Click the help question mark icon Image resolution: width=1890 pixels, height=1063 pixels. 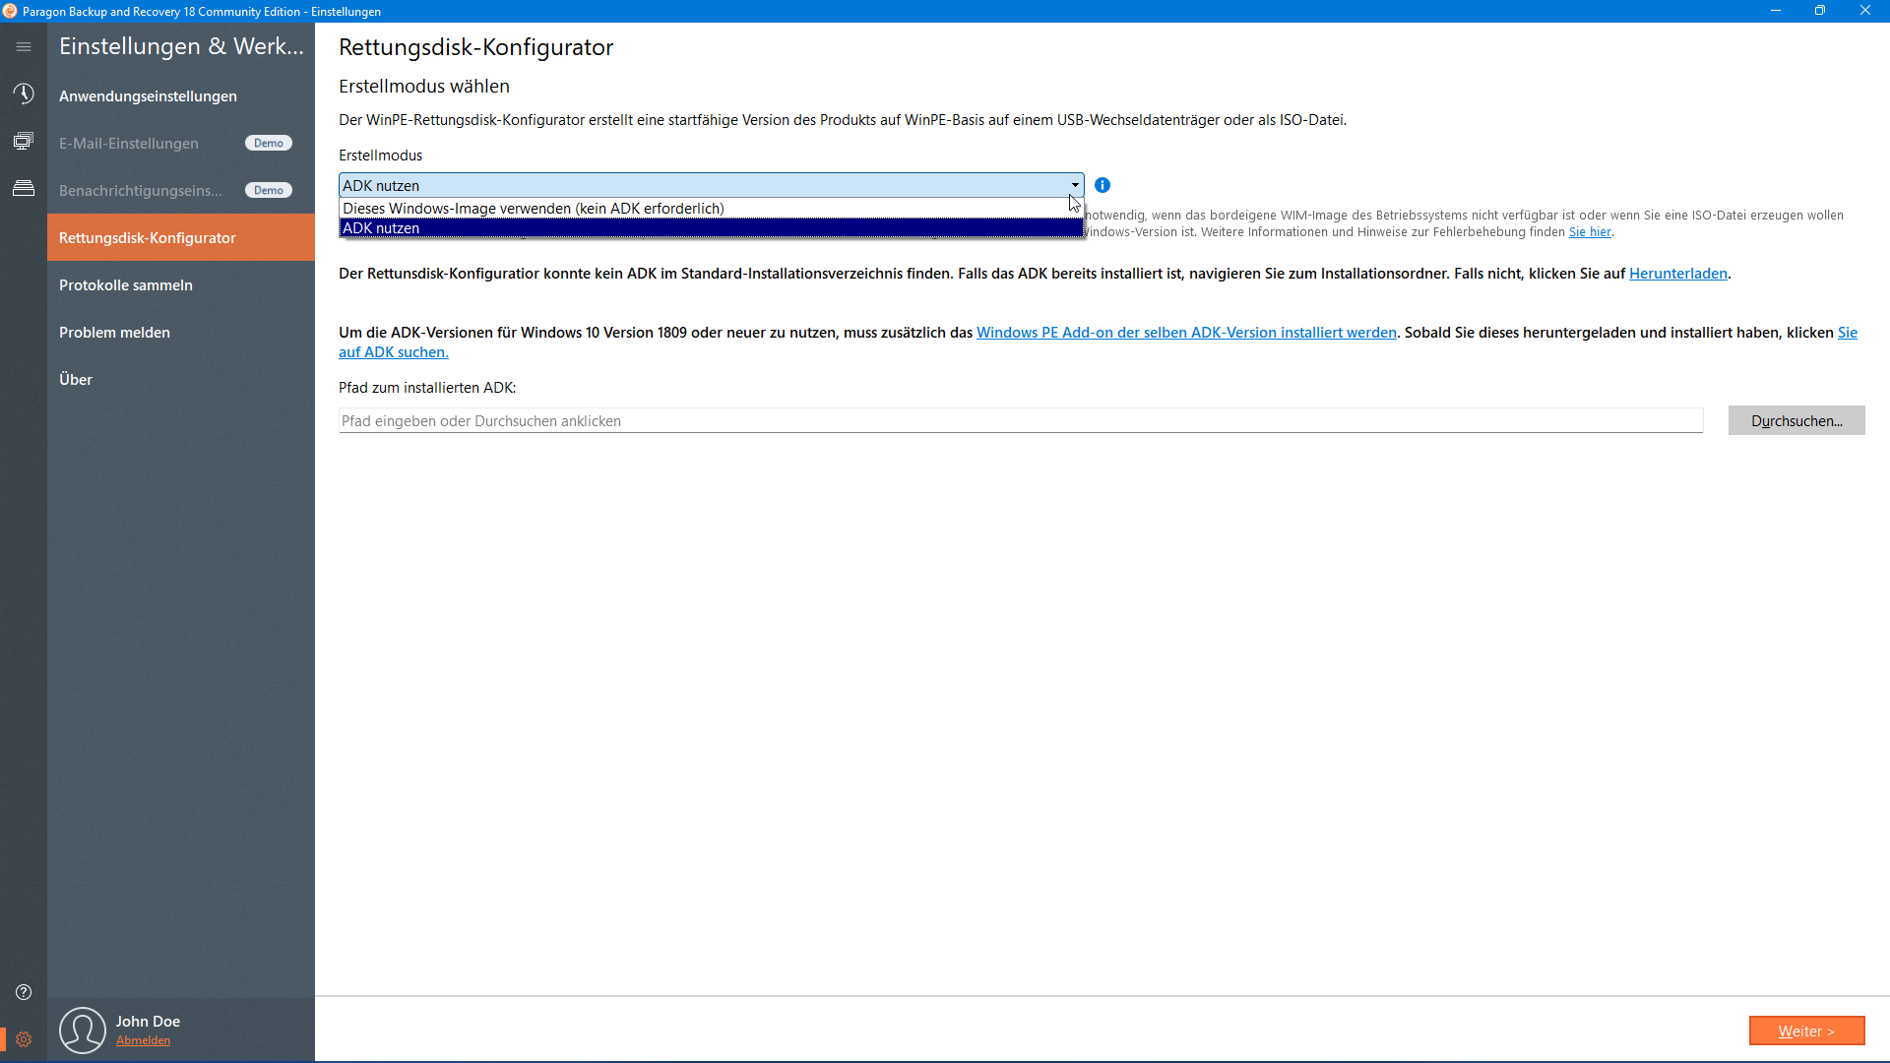pyautogui.click(x=24, y=992)
